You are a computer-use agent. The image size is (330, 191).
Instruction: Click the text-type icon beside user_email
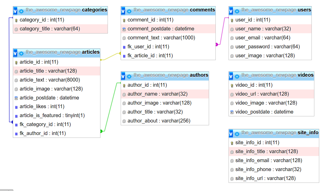[x=232, y=38]
